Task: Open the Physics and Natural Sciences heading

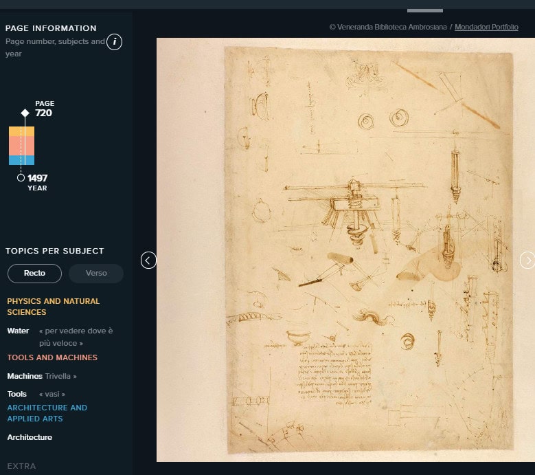Action: 54,307
